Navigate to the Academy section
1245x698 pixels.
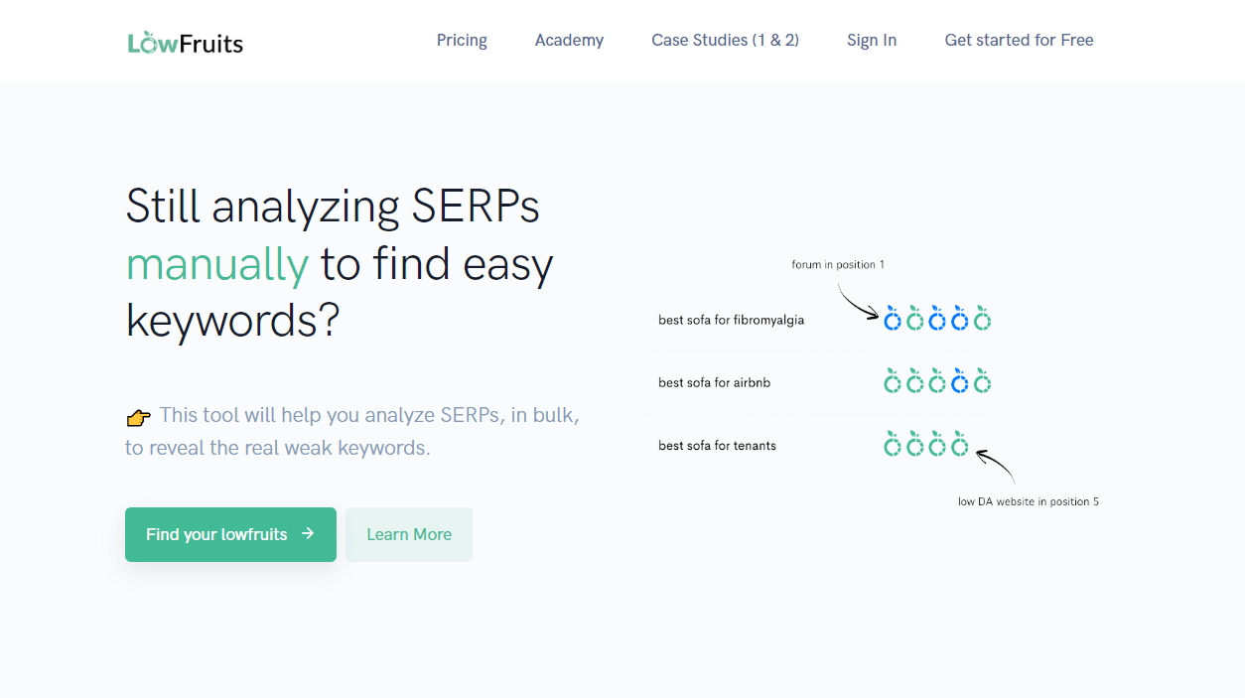pyautogui.click(x=569, y=40)
